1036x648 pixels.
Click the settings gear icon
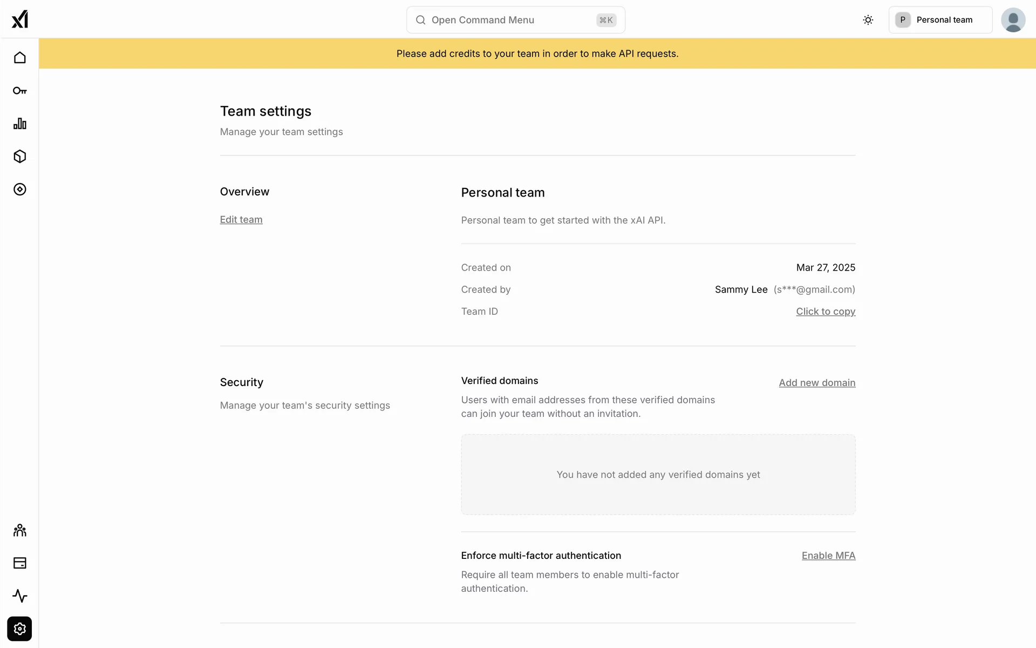point(20,629)
